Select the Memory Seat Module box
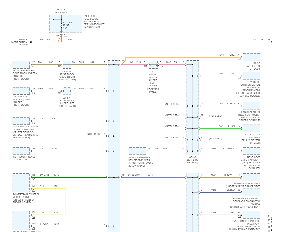This screenshot has width=281, height=232. (251, 177)
